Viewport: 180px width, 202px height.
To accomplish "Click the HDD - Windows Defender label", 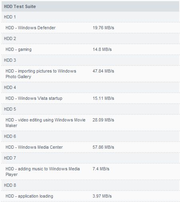I will click(30, 28).
